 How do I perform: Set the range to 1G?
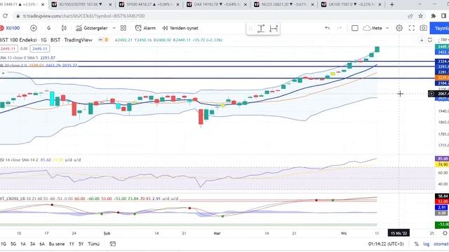click(x=3, y=244)
